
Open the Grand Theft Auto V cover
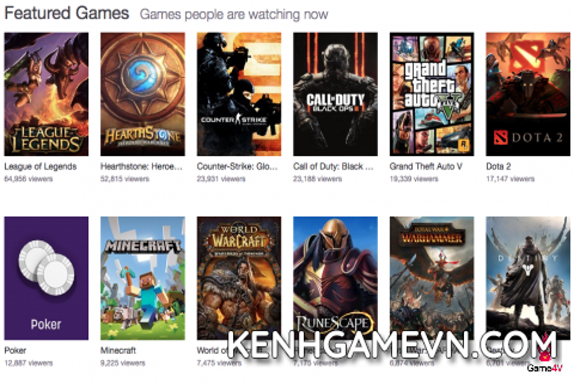(x=432, y=94)
